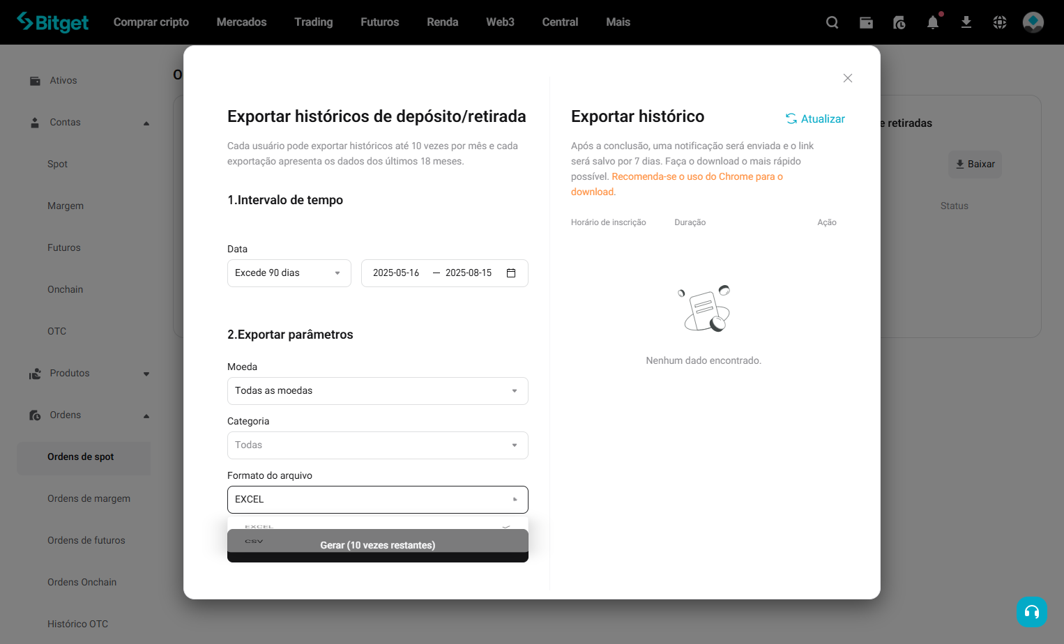Click the Atualizar link
The width and height of the screenshot is (1064, 644).
(823, 119)
